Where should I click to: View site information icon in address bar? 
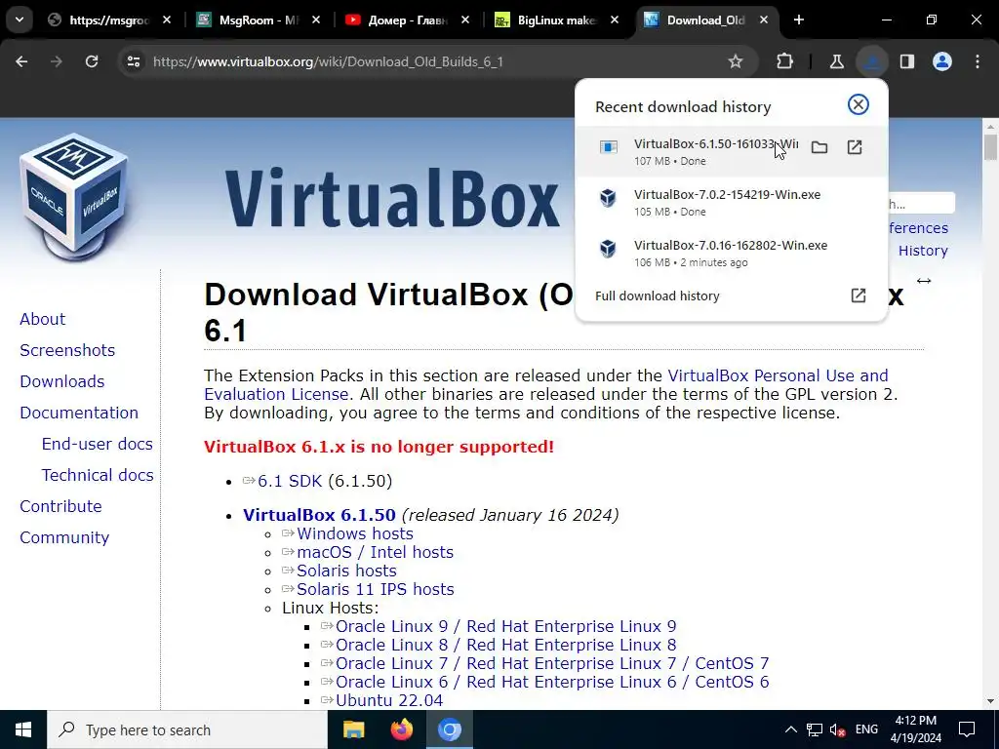(x=133, y=61)
